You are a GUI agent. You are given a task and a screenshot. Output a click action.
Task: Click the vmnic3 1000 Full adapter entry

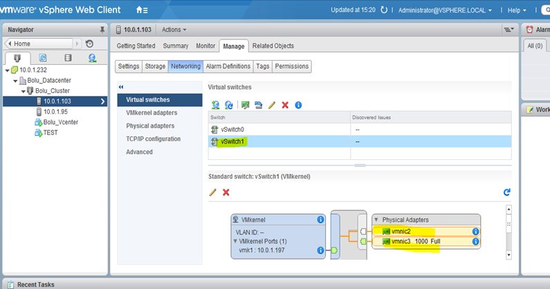426,241
